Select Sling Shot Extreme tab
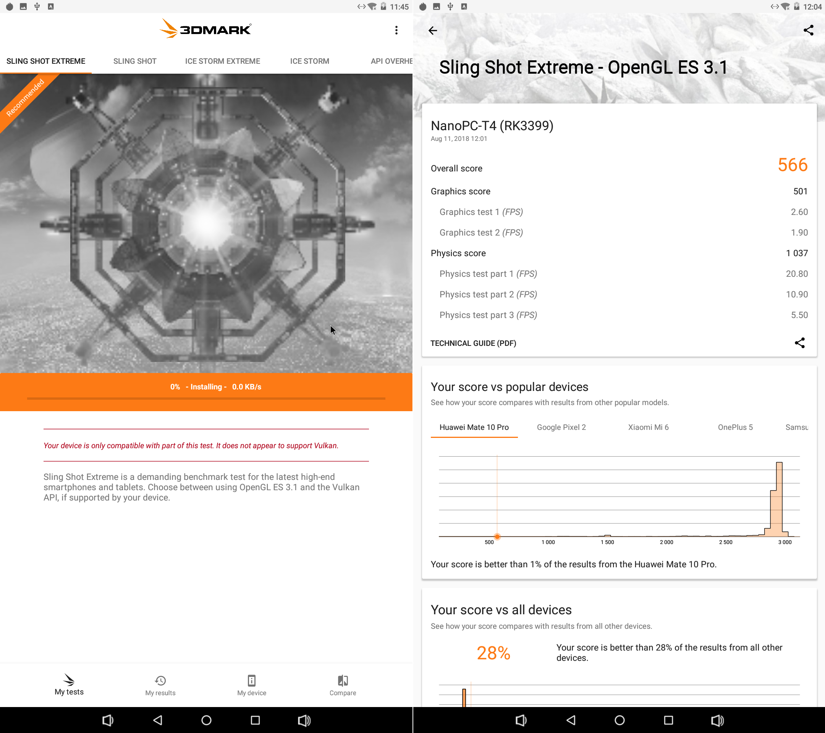825x733 pixels. [45, 61]
